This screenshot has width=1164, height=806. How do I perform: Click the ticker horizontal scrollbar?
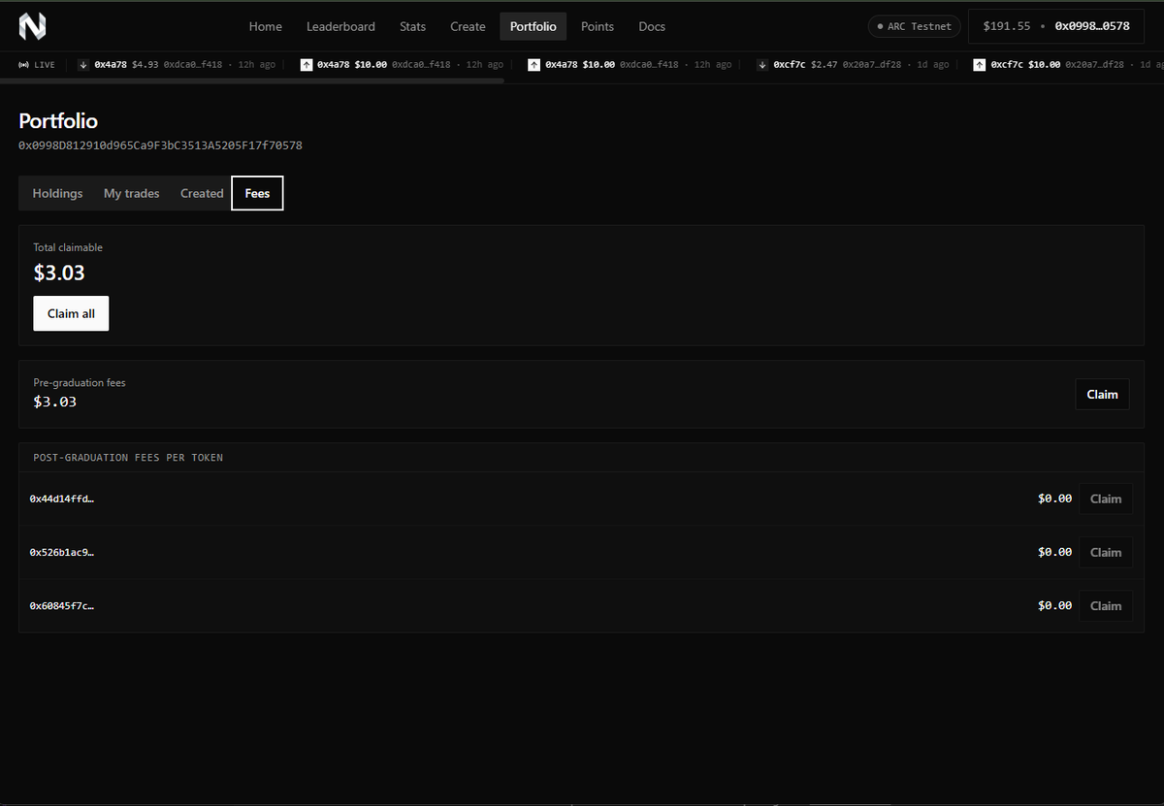[x=252, y=81]
